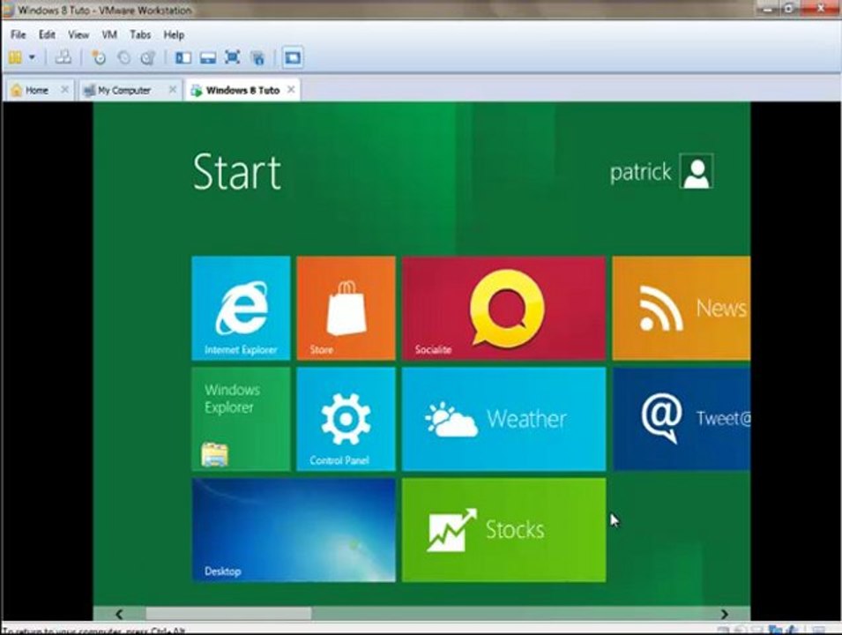Open the Edit menu

click(47, 34)
